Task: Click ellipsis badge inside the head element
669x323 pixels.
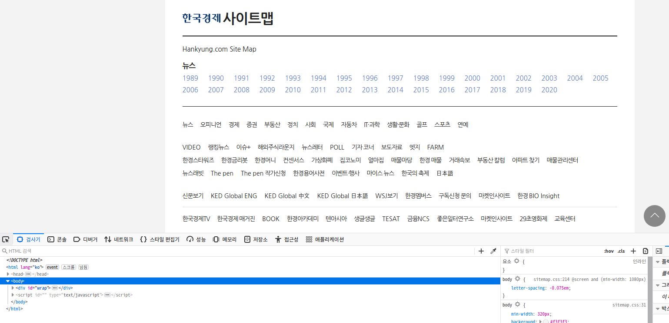Action: [x=28, y=274]
